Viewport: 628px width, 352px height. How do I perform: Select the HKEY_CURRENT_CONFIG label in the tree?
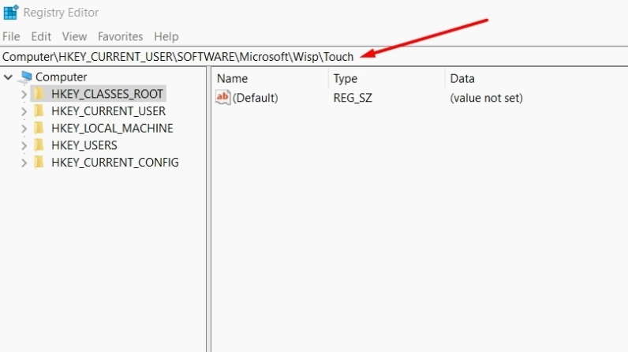point(114,163)
